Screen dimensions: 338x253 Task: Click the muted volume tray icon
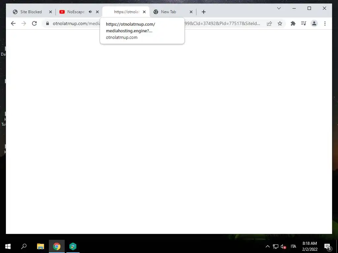tap(283, 246)
